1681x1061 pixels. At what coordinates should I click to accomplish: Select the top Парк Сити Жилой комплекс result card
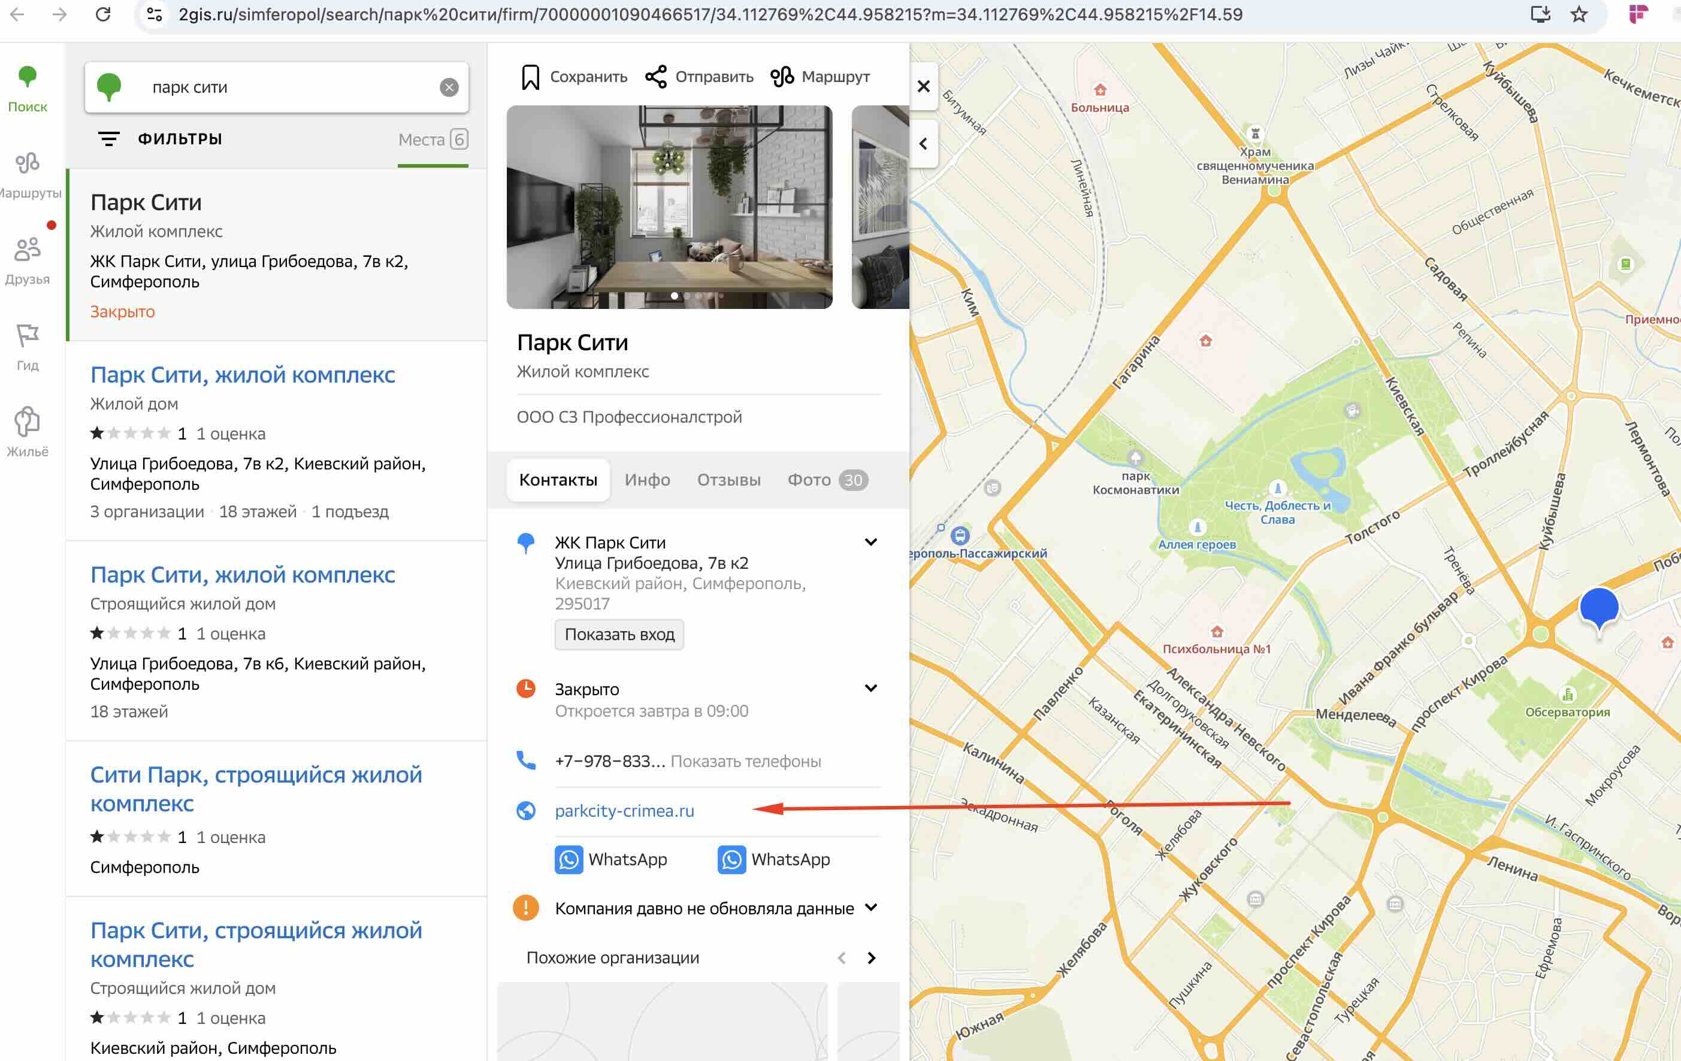(276, 255)
